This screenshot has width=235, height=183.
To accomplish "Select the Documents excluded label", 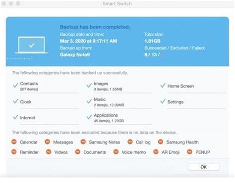I will tap(95, 152).
